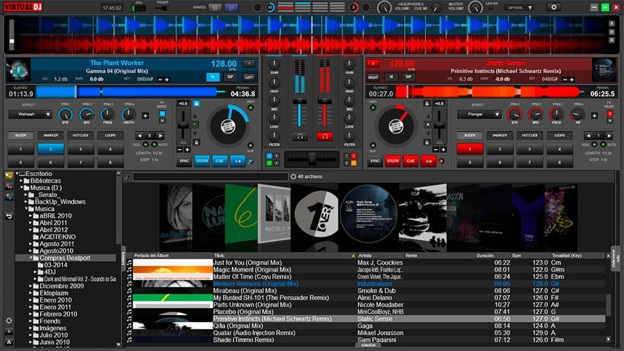The image size is (624, 351).
Task: Toggle the blue FX MODE button on left deck
Action: (x=162, y=114)
